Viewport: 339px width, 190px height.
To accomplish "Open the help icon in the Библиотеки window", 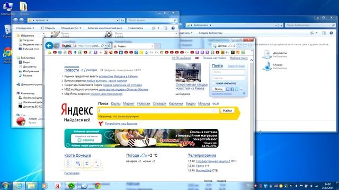I will pos(331,33).
